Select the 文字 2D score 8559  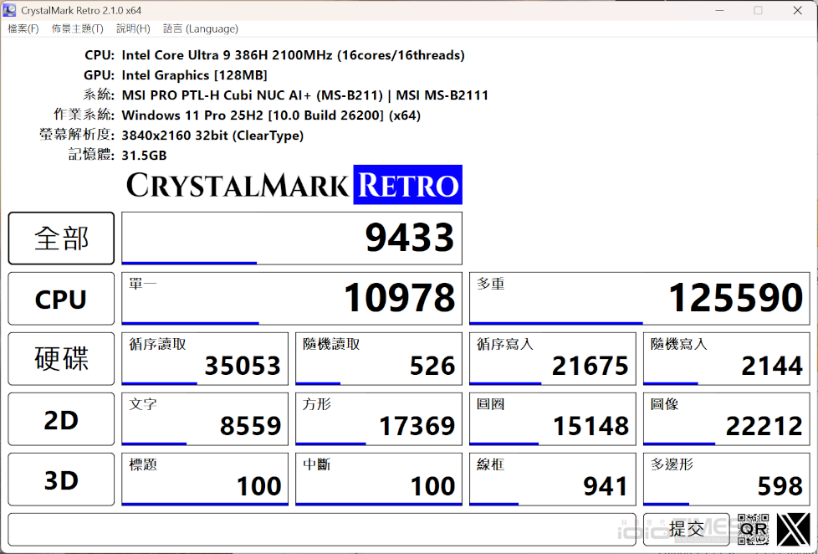205,419
